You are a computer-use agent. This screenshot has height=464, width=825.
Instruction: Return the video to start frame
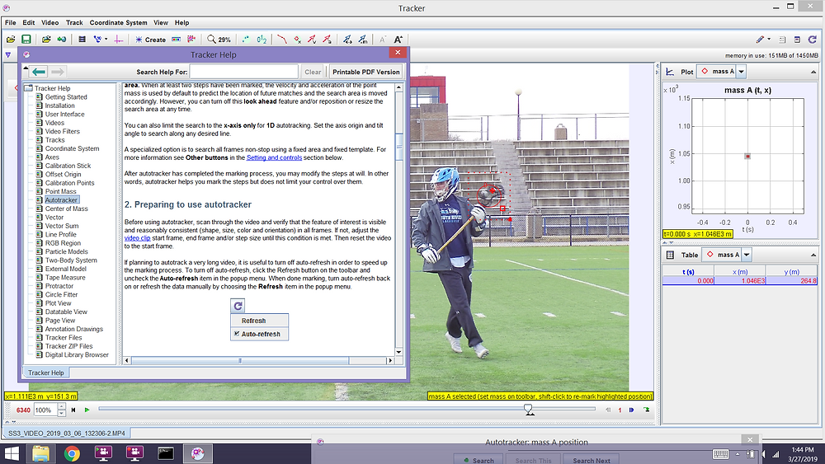click(x=73, y=410)
